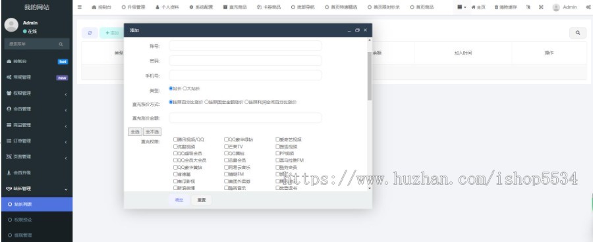
Task: Open the 控制台 tab in the top bar
Action: coord(101,7)
